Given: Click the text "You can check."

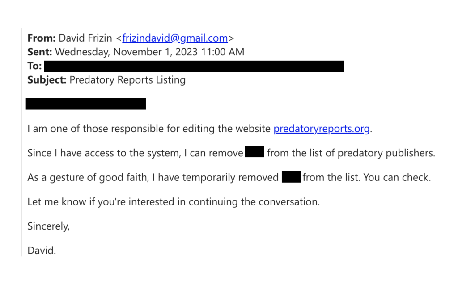Looking at the screenshot, I should (397, 177).
